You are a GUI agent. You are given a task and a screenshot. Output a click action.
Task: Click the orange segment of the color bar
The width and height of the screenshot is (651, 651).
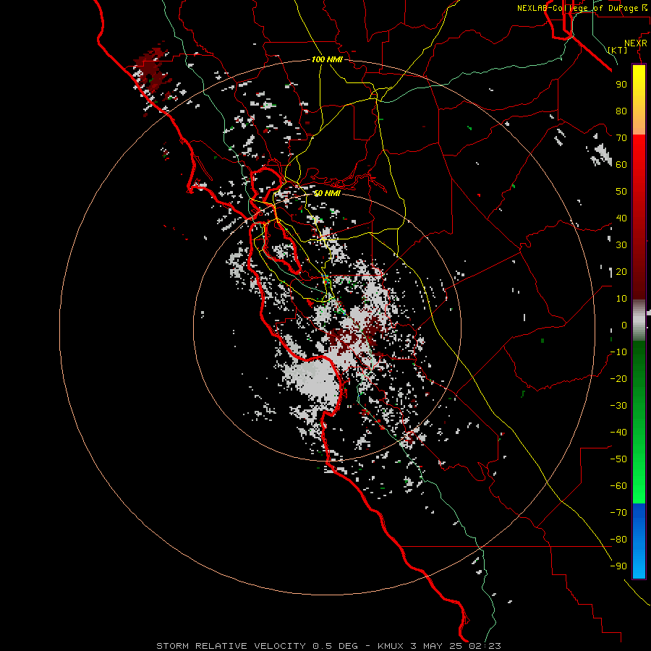[x=639, y=120]
